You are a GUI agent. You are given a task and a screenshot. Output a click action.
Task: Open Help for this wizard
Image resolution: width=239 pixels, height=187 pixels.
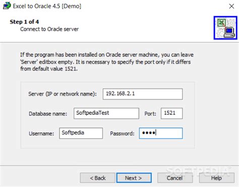pyautogui.click(x=216, y=178)
